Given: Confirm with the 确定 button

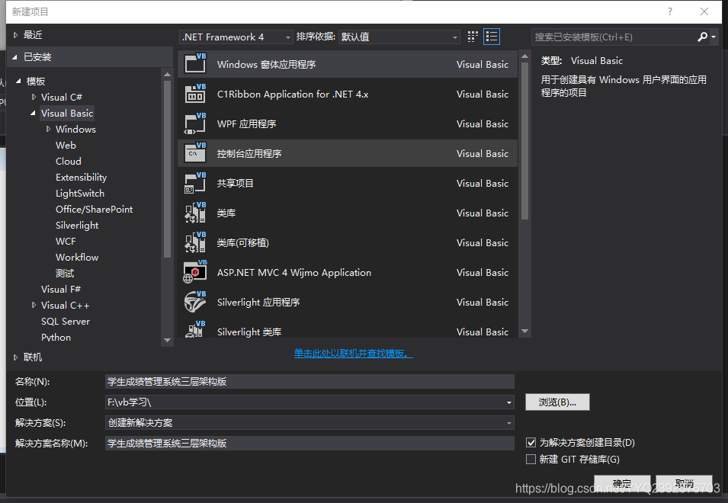Looking at the screenshot, I should pyautogui.click(x=622, y=483).
